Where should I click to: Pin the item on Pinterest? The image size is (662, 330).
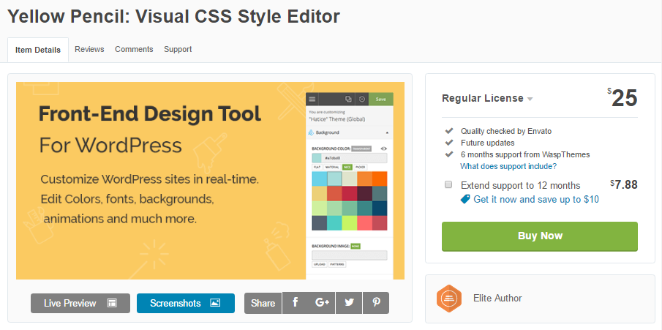click(376, 303)
